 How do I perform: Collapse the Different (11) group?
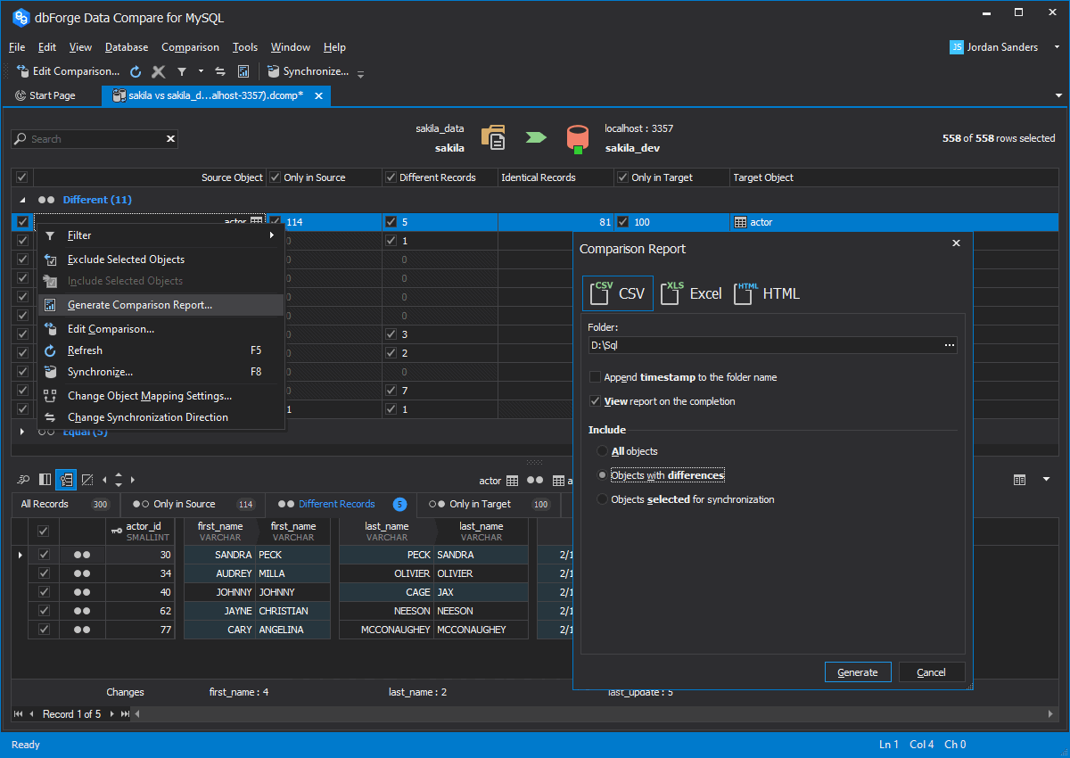click(x=22, y=201)
